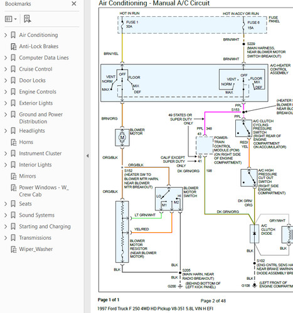
Task: Expand the Transmissions bookmark
Action: tap(6, 238)
